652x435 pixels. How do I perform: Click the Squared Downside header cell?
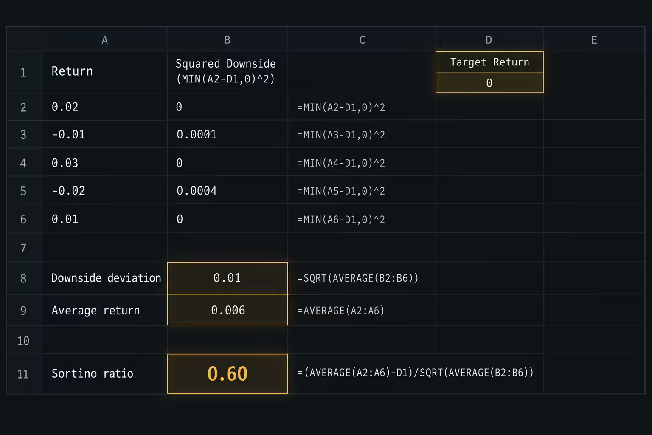(x=228, y=72)
